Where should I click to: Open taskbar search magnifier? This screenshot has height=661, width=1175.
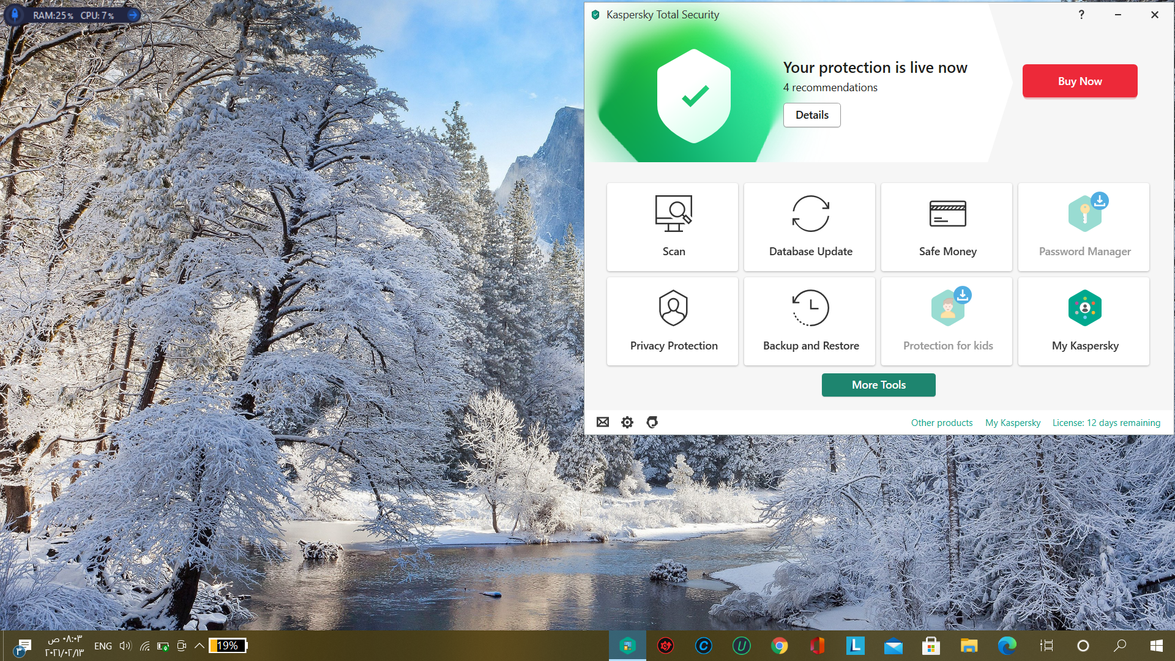click(1120, 646)
